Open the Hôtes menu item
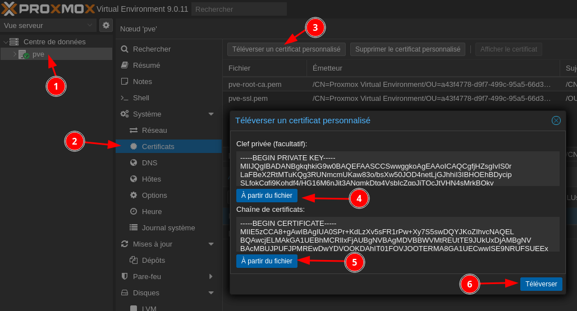577x311 pixels. tap(151, 179)
